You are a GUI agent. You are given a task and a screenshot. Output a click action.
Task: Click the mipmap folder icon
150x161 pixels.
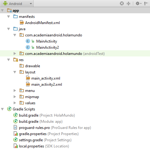click(22, 97)
